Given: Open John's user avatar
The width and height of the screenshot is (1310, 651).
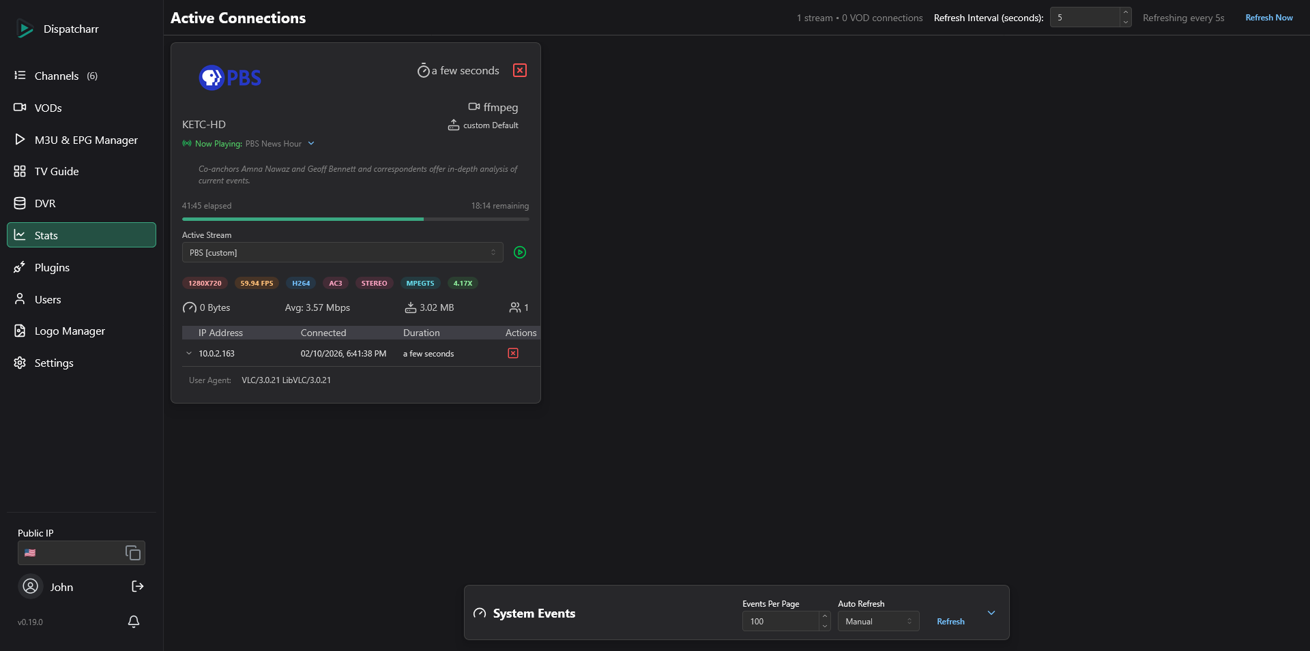Looking at the screenshot, I should tap(30, 586).
